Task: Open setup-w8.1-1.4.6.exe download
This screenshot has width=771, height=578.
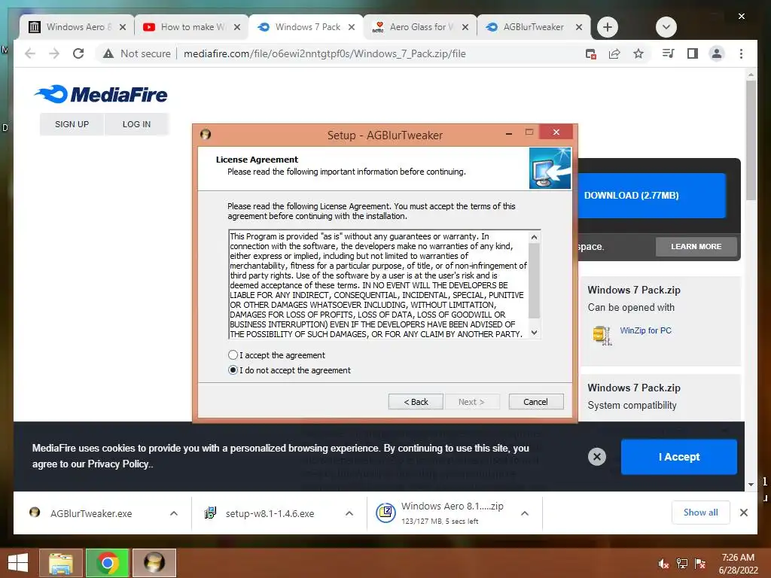Action: point(270,513)
